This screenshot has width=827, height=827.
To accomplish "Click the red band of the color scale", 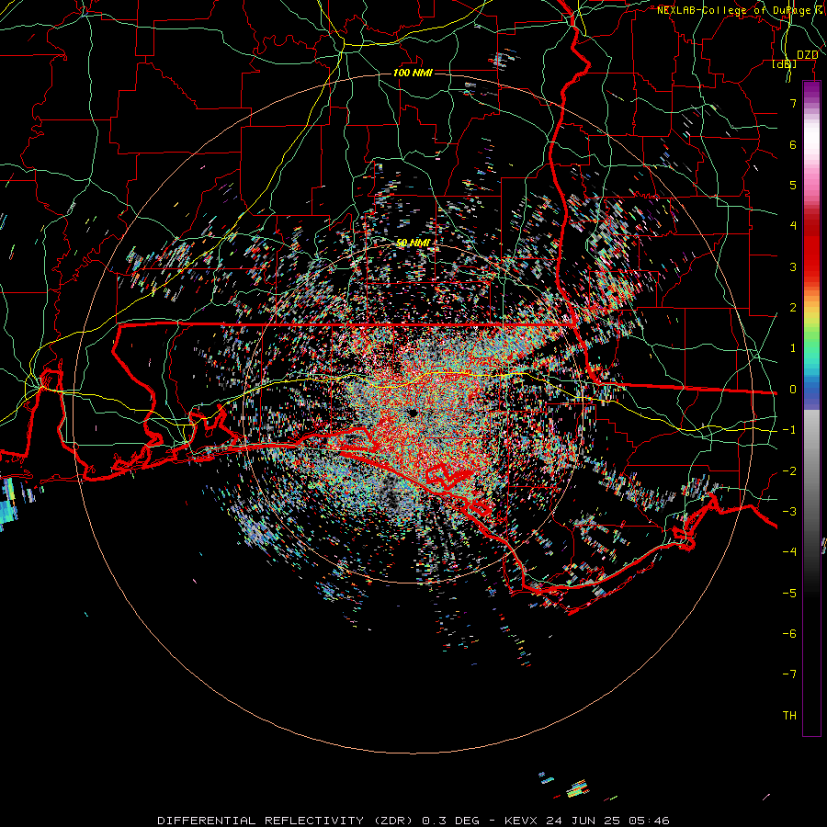I will tap(811, 248).
